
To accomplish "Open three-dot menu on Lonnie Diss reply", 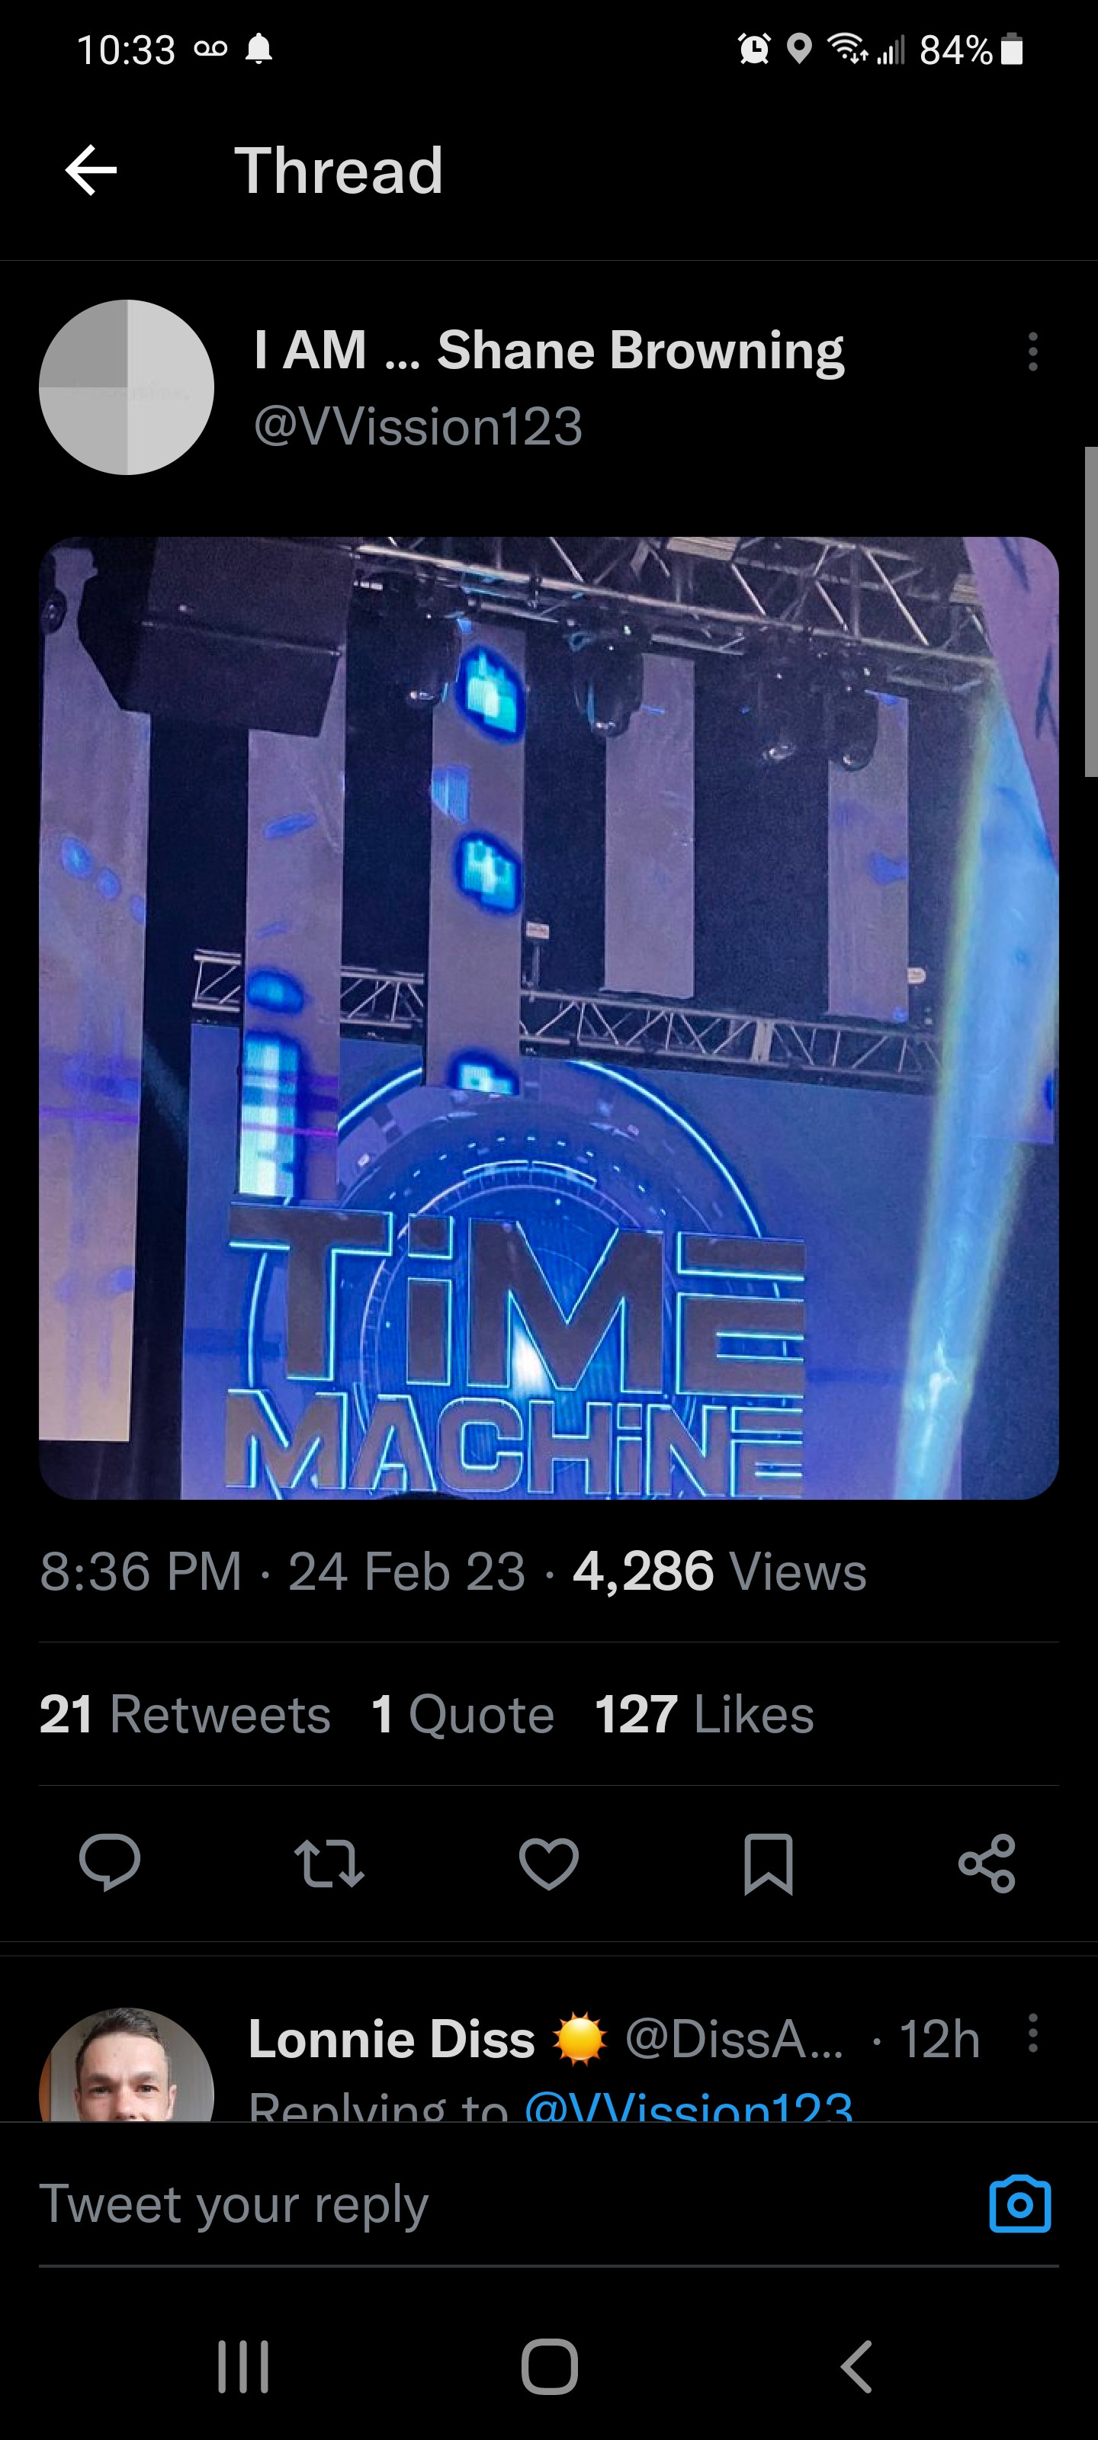I will coord(1032,2033).
